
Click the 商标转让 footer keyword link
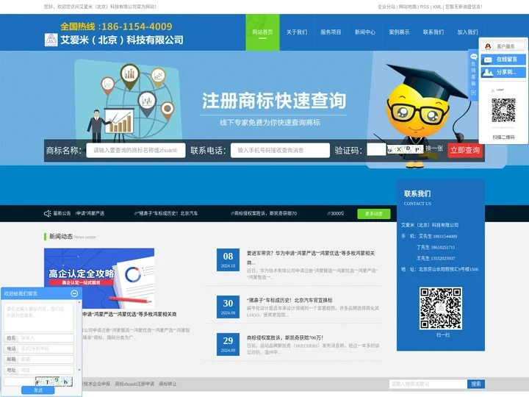(x=168, y=384)
